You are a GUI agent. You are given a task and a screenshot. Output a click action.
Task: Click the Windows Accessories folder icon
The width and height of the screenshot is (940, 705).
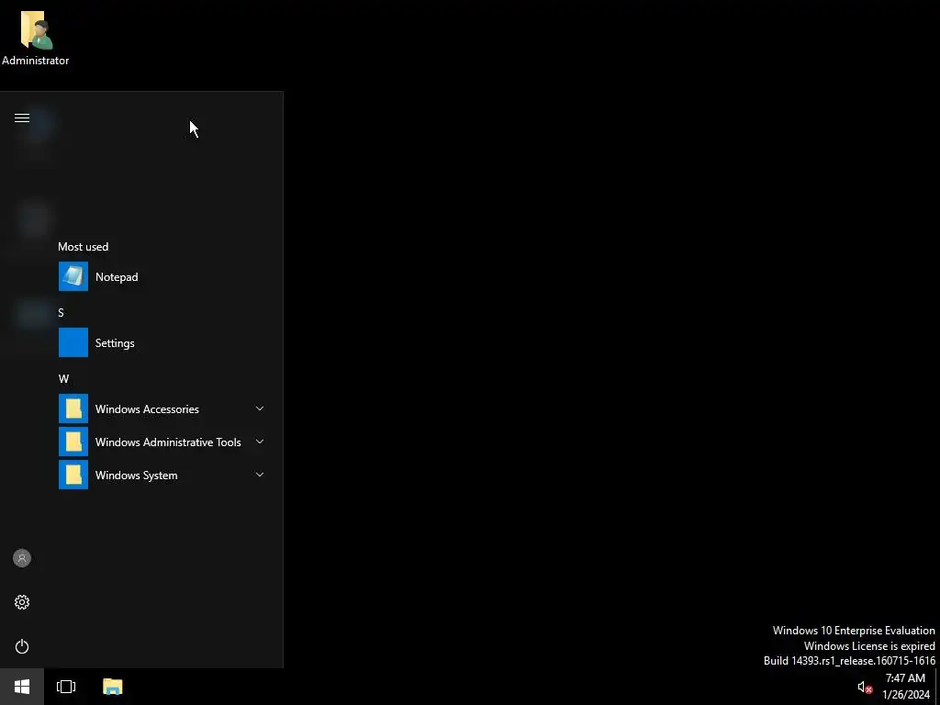tap(73, 408)
